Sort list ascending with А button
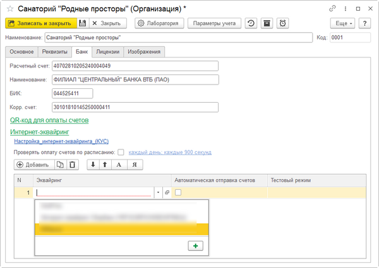The height and width of the screenshot is (268, 379). coord(119,165)
